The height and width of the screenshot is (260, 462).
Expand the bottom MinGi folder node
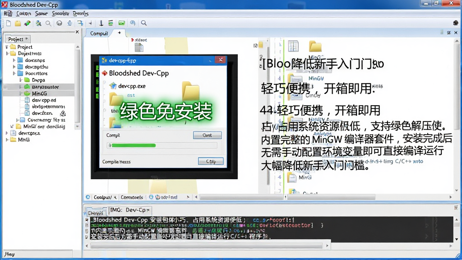[7, 140]
